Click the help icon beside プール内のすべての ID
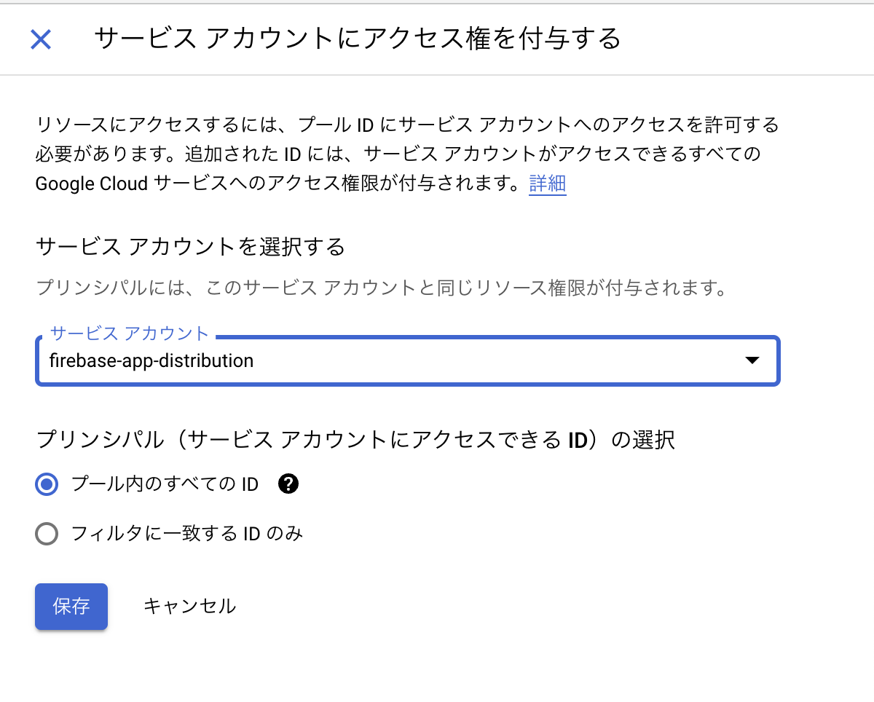Screen dimensions: 874x702 click(289, 484)
